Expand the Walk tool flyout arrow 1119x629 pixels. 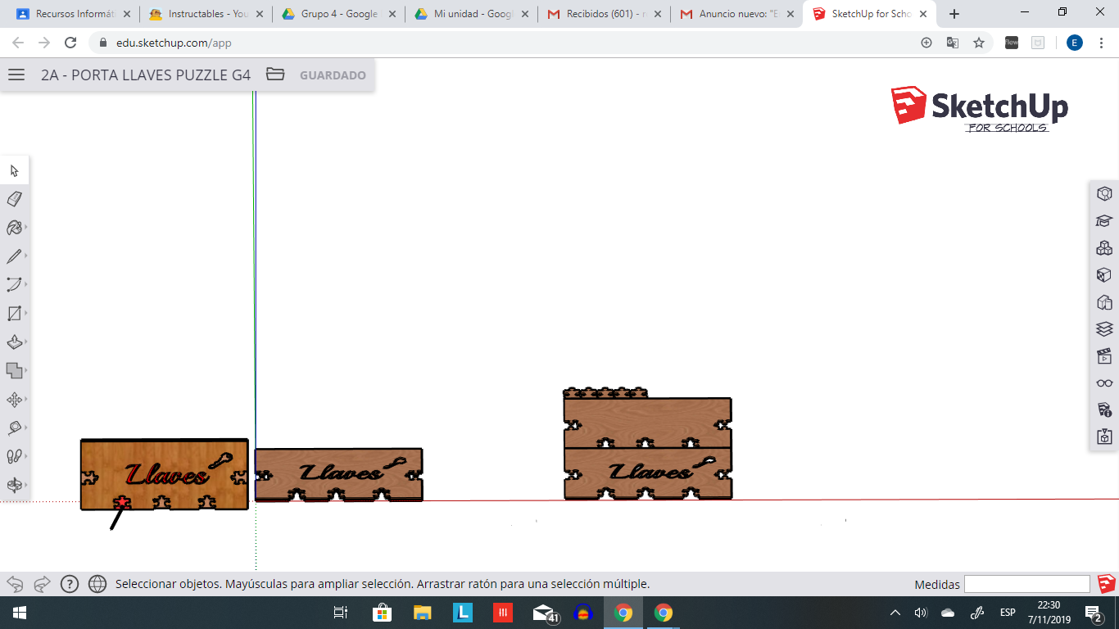(x=26, y=456)
